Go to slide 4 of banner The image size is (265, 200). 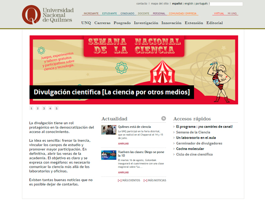[x=50, y=108]
